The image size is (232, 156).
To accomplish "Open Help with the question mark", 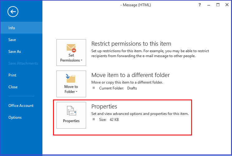I will click(200, 5).
